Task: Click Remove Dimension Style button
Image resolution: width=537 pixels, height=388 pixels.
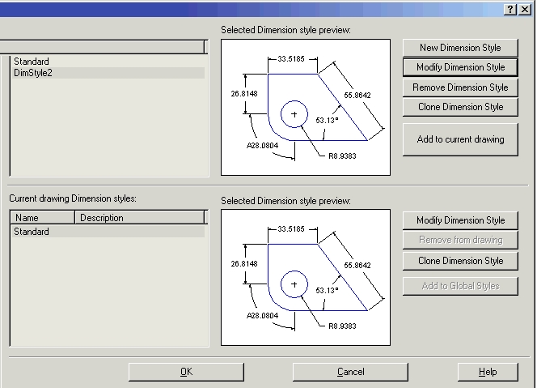Action: [460, 87]
